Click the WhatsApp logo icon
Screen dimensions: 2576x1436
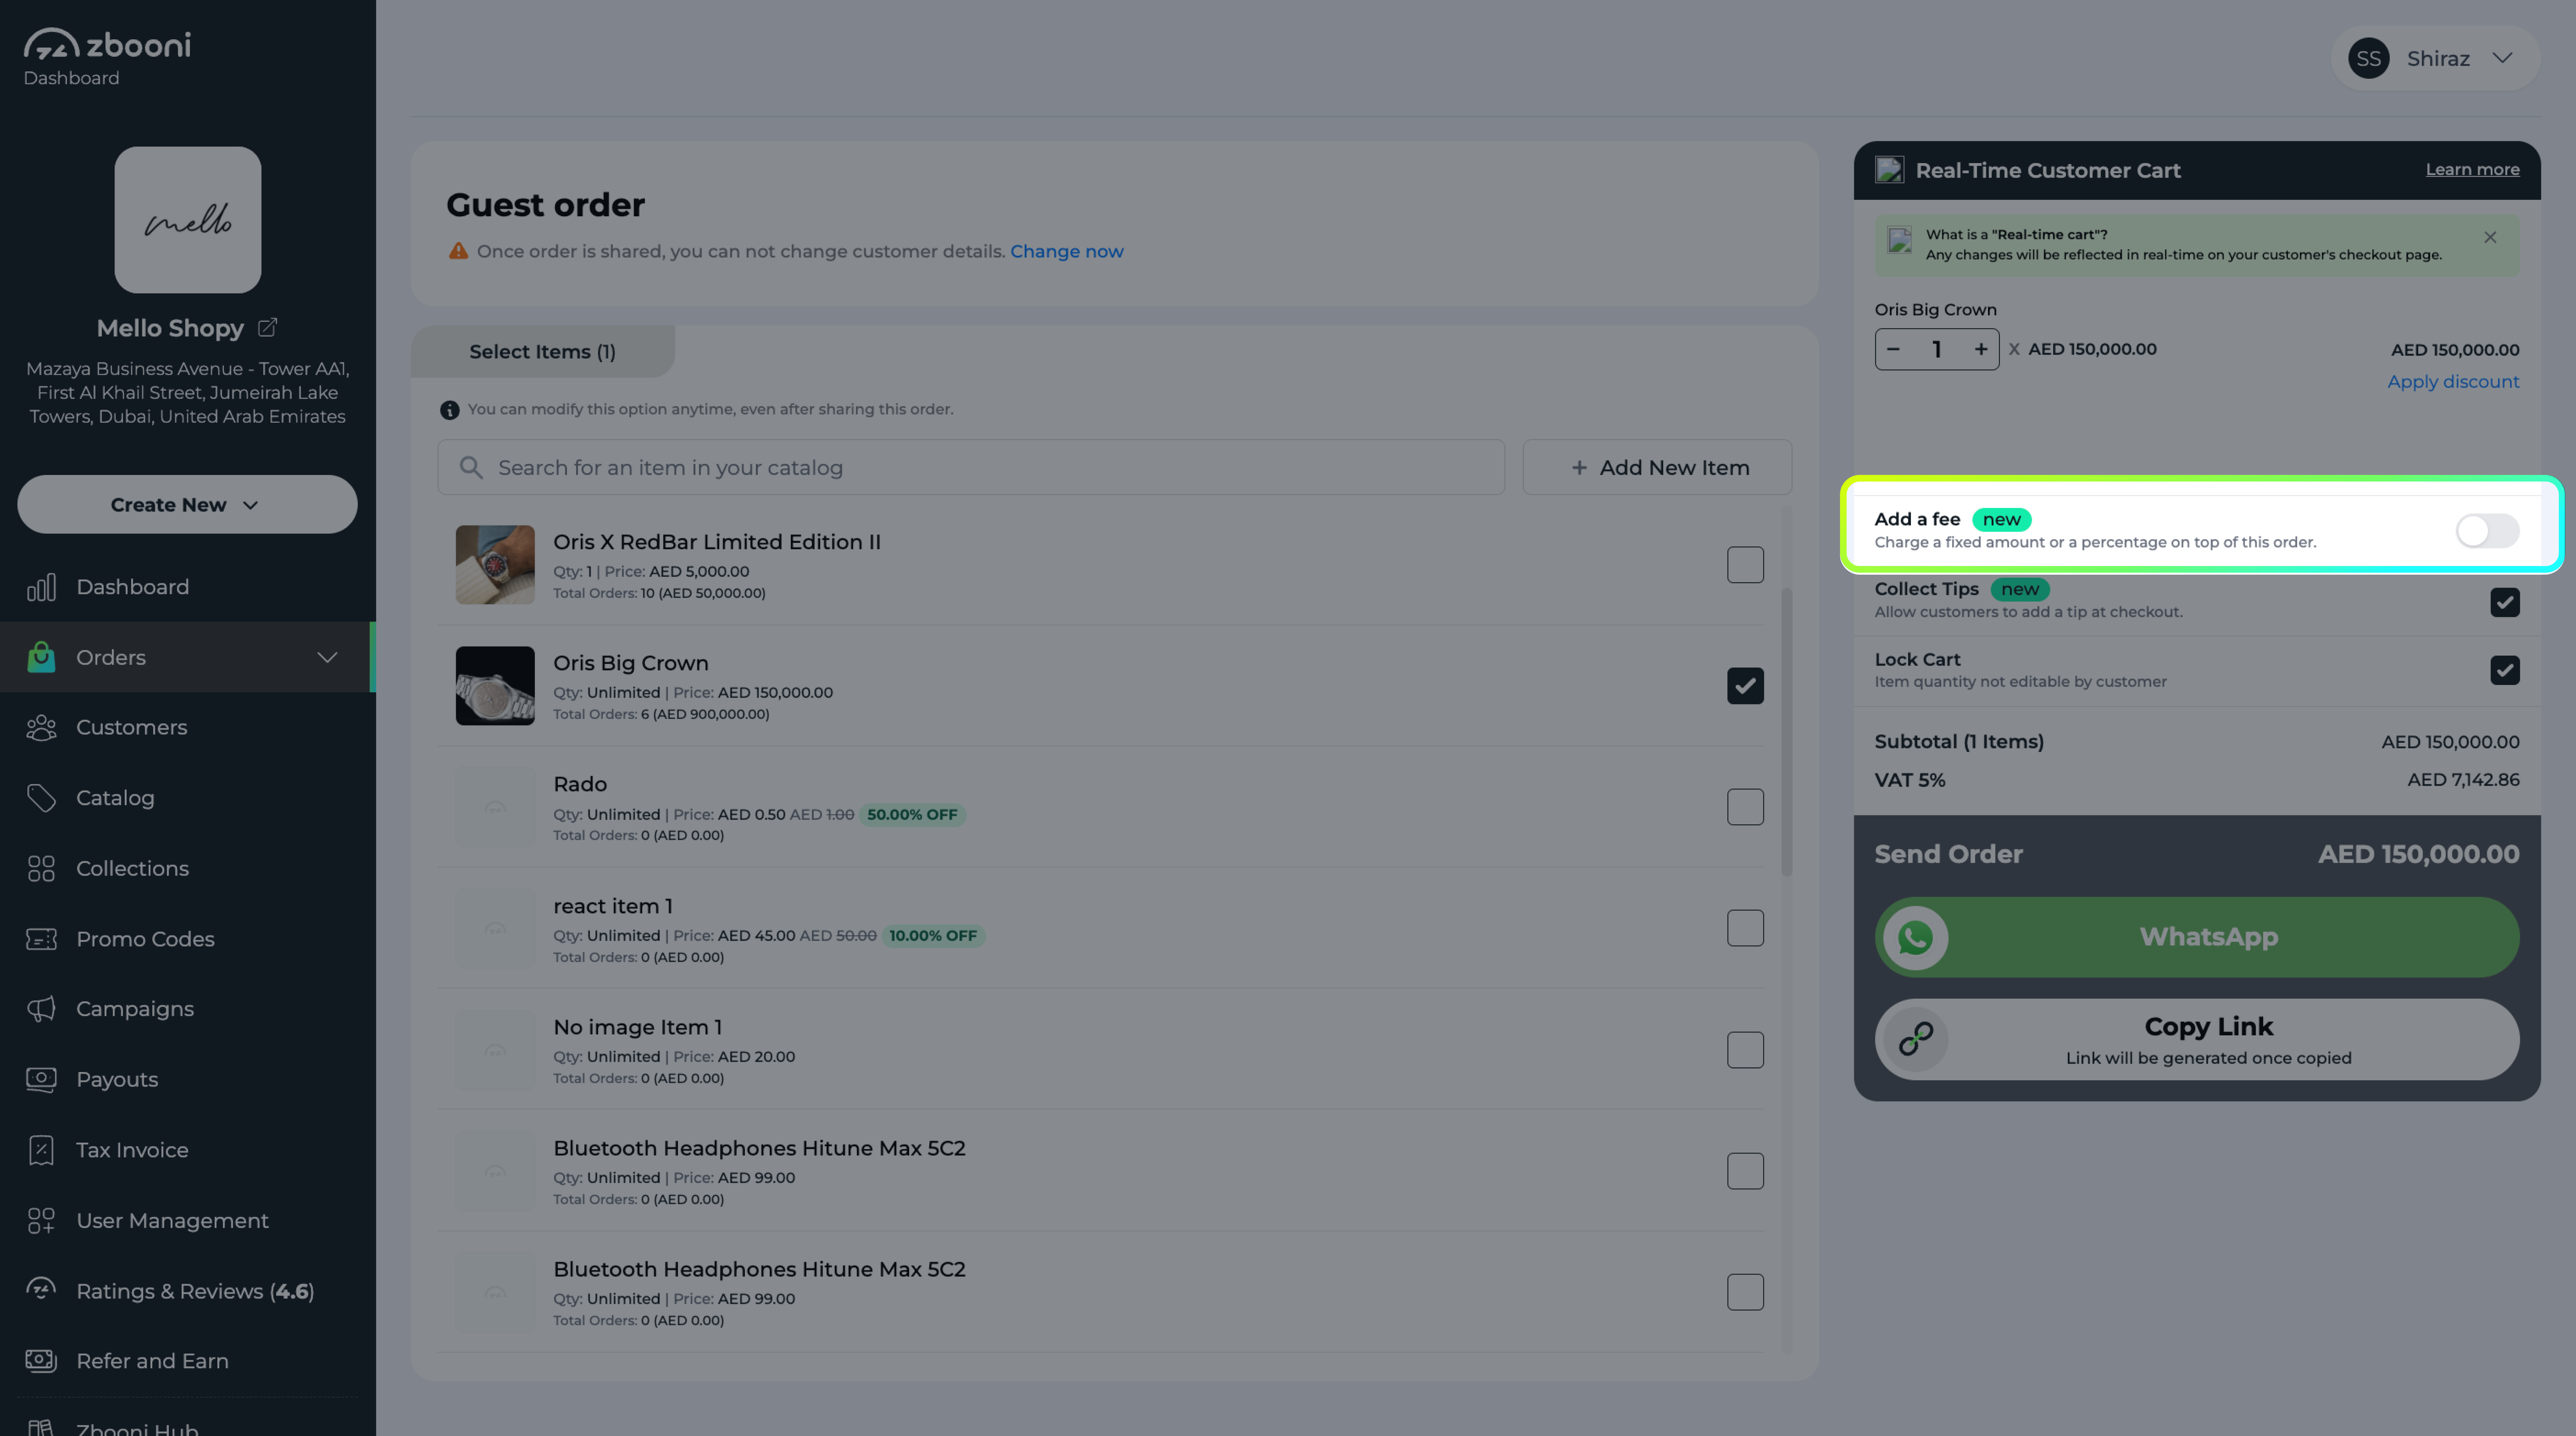pos(1915,938)
